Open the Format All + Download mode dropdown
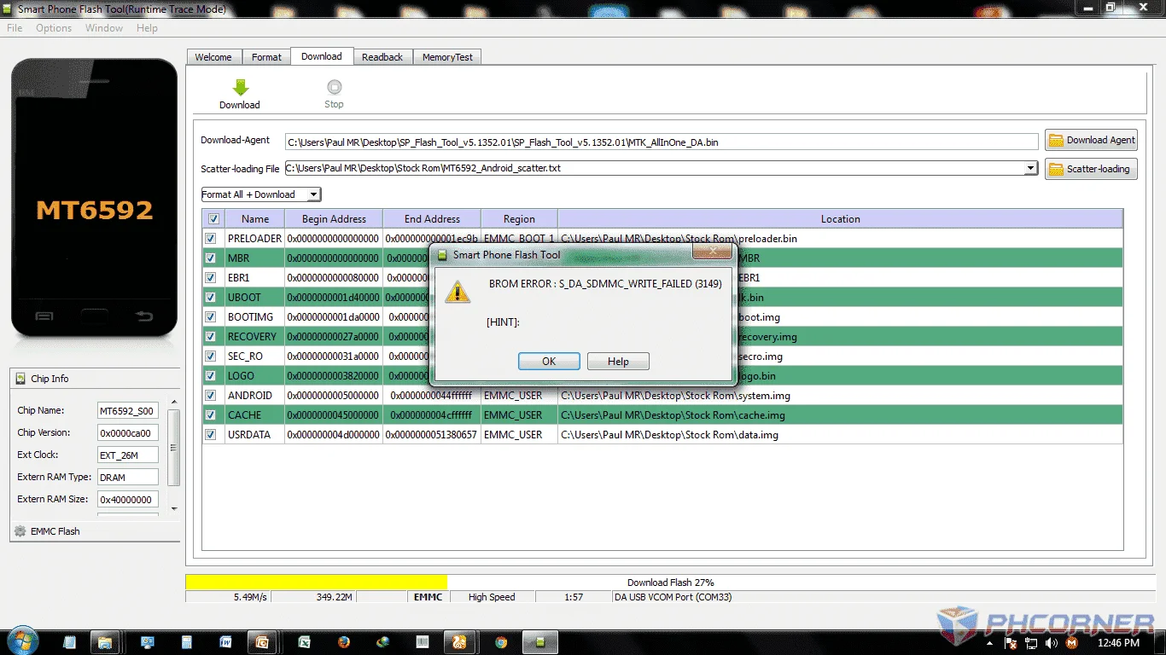Viewport: 1166px width, 655px height. coord(261,194)
